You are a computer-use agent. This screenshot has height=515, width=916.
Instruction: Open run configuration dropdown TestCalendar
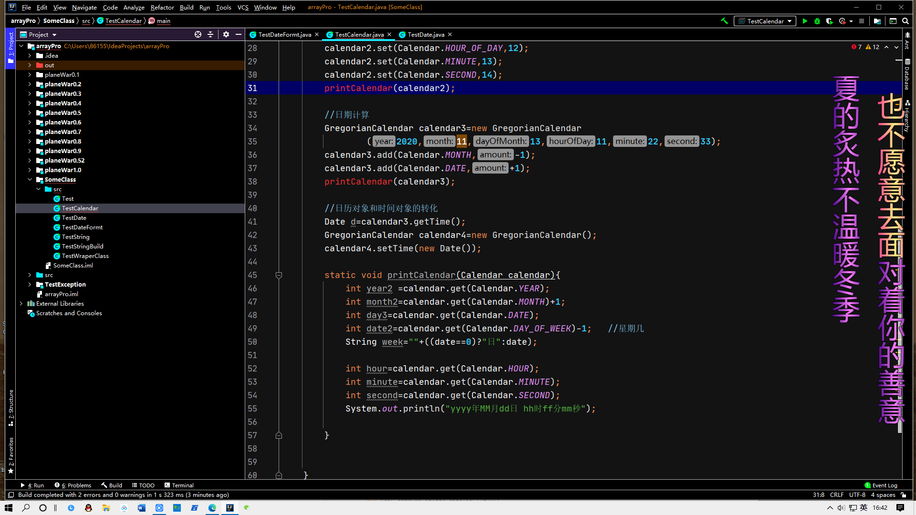coord(765,21)
